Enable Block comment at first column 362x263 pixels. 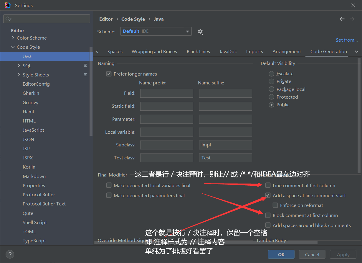click(268, 215)
